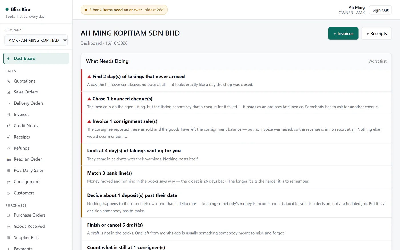
Task: Click the green + Invoices button
Action: point(343,33)
